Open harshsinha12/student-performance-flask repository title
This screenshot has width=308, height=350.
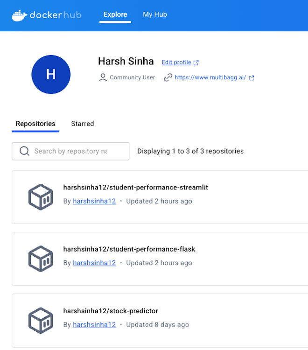(129, 249)
